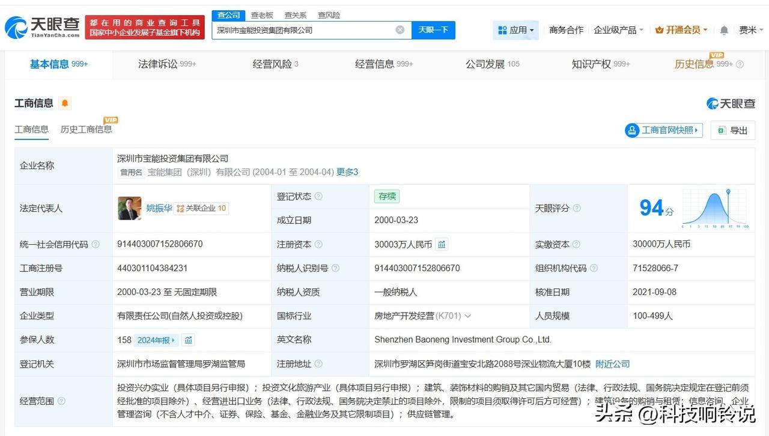Switch to the 查公司 search tab
769x436 pixels.
pos(229,15)
